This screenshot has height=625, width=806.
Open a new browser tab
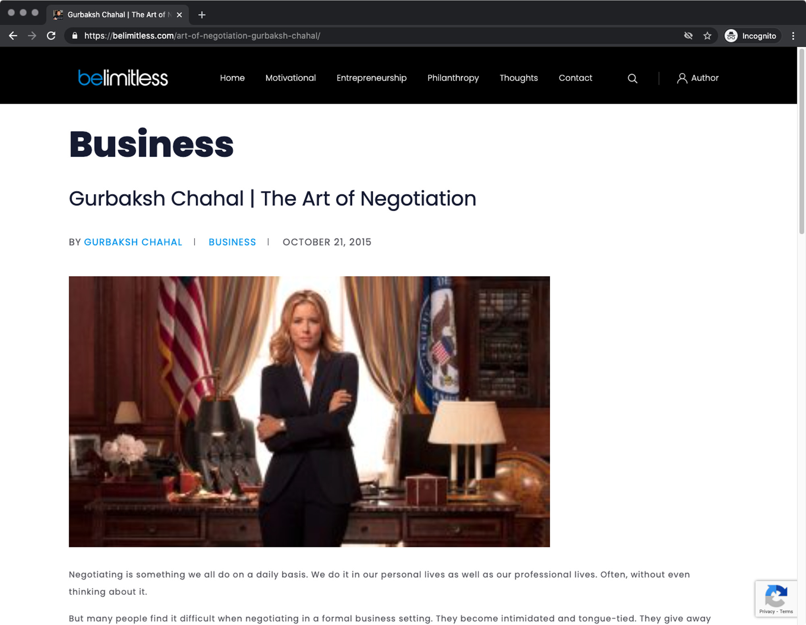202,15
